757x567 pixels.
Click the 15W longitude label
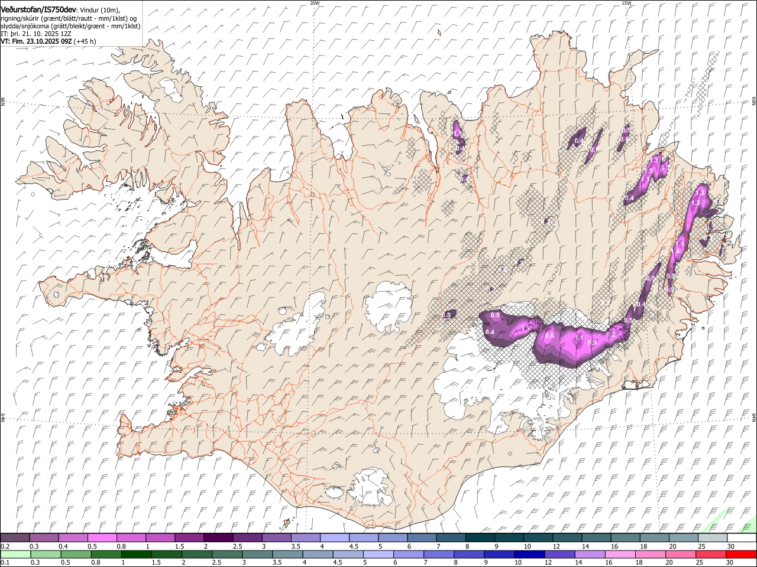point(626,3)
